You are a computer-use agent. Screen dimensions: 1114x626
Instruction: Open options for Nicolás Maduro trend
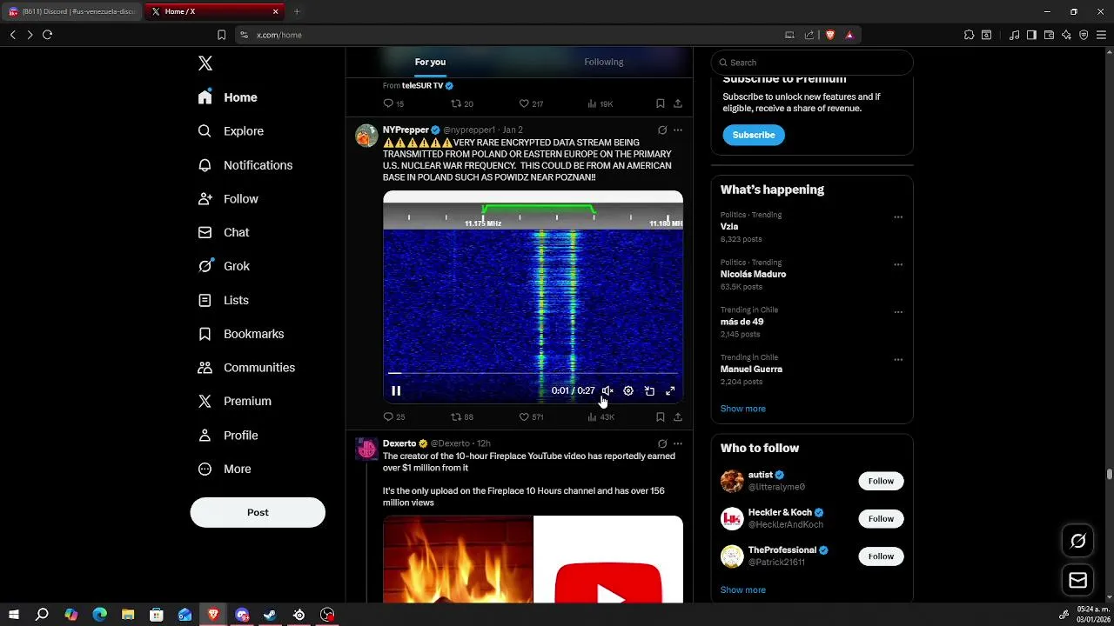coord(898,264)
